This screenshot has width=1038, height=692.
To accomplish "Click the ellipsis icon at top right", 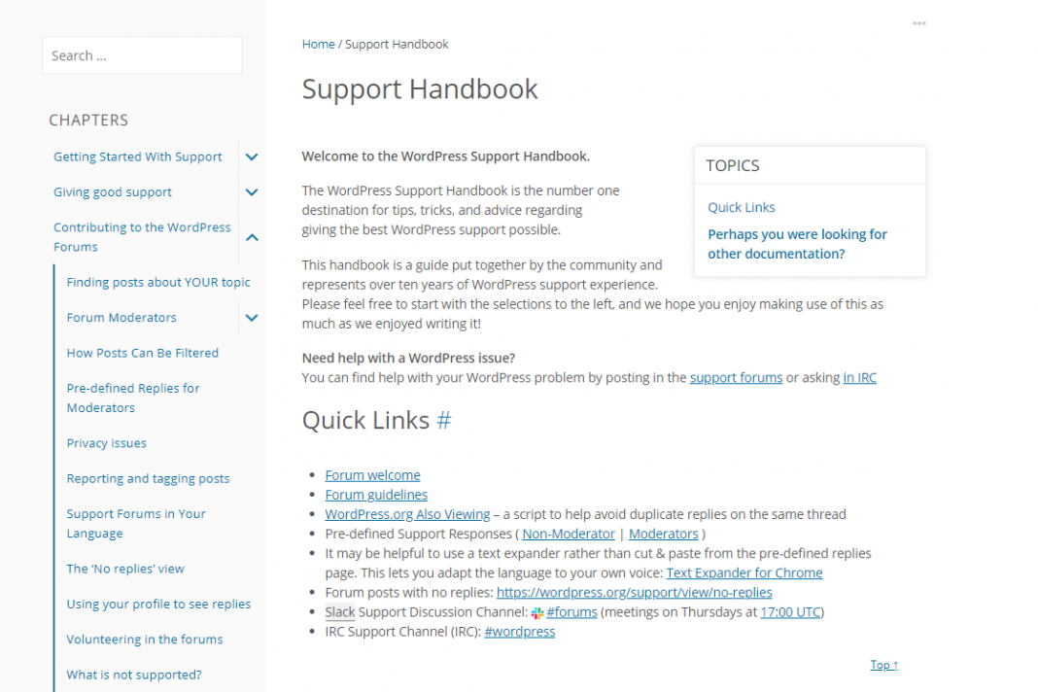I will coord(918,23).
